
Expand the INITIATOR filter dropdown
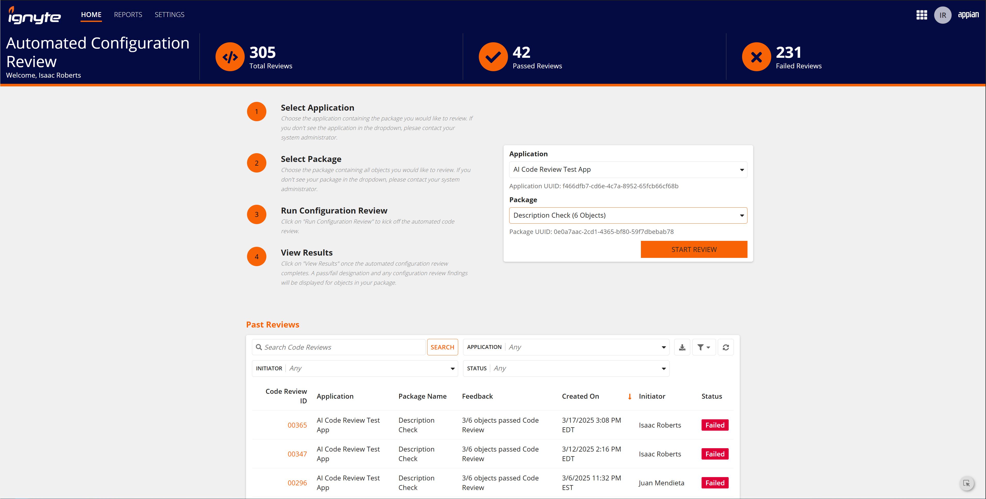point(355,368)
